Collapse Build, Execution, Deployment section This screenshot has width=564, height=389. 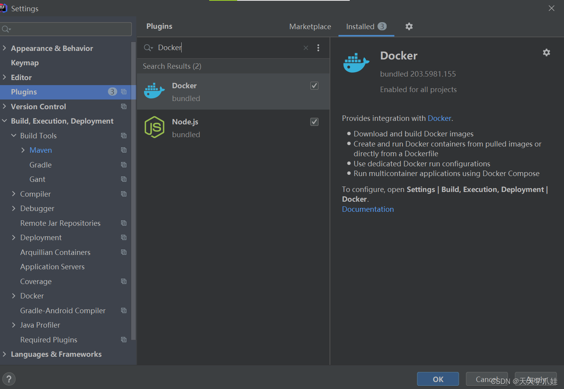(x=4, y=121)
